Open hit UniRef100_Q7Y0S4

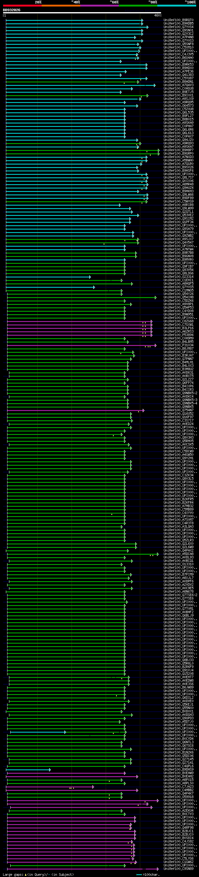[178, 27]
